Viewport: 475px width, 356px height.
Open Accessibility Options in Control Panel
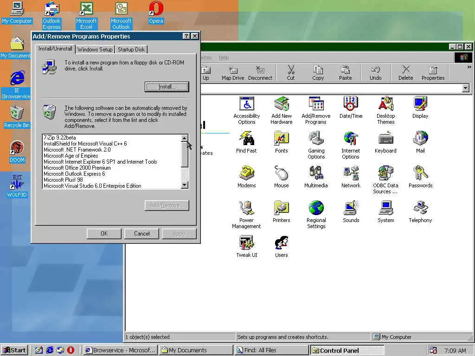(247, 110)
